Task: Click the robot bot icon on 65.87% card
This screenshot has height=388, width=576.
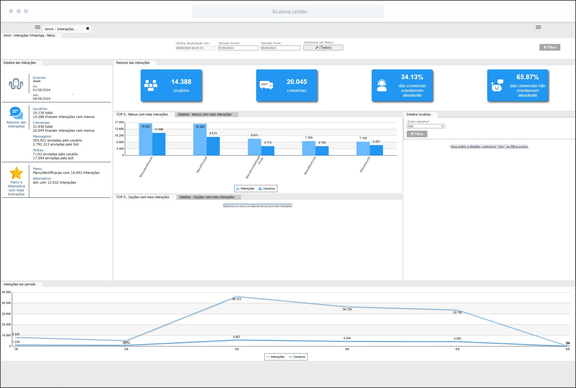Action: (x=497, y=85)
